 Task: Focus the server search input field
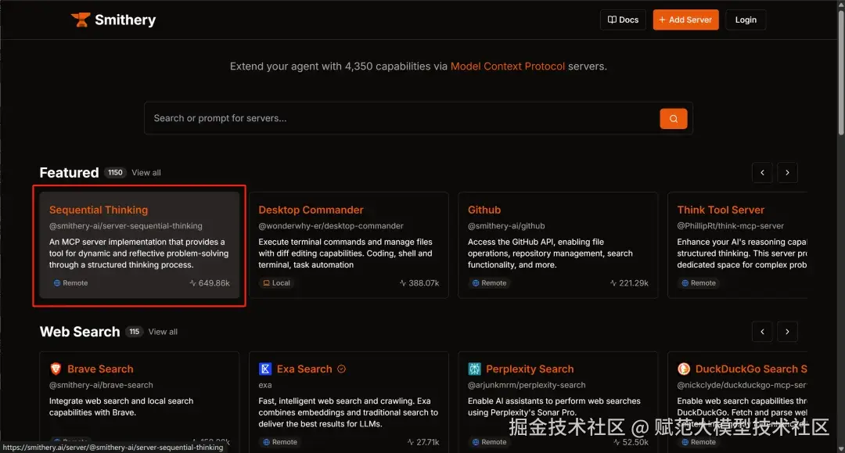tap(401, 118)
